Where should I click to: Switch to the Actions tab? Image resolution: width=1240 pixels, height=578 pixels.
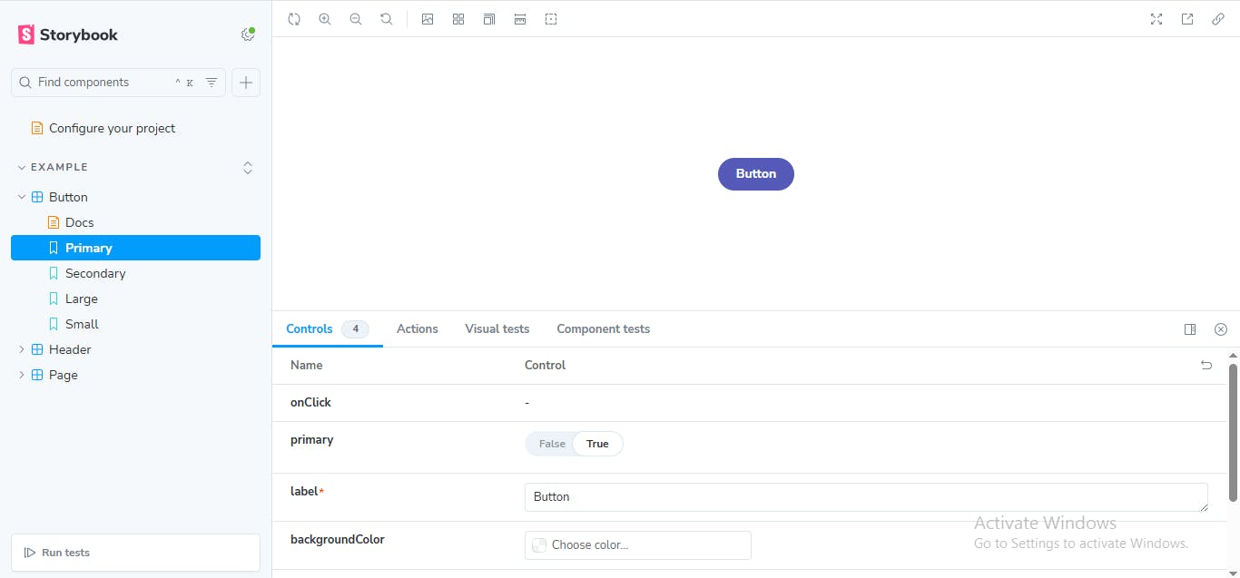click(x=417, y=328)
